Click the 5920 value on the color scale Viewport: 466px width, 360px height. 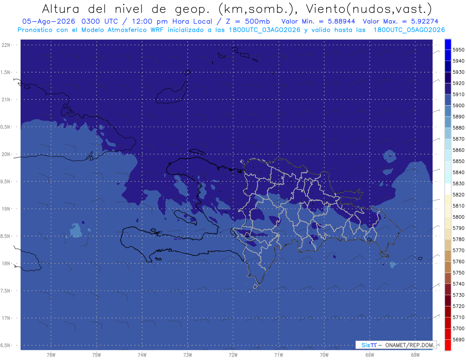click(x=459, y=83)
